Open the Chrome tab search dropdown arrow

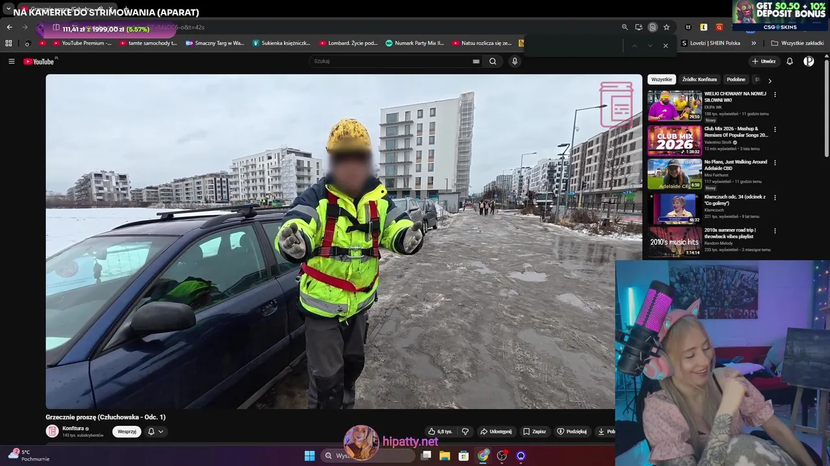click(8, 9)
